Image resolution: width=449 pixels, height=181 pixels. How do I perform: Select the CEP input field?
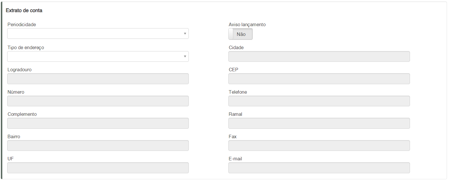(x=319, y=79)
